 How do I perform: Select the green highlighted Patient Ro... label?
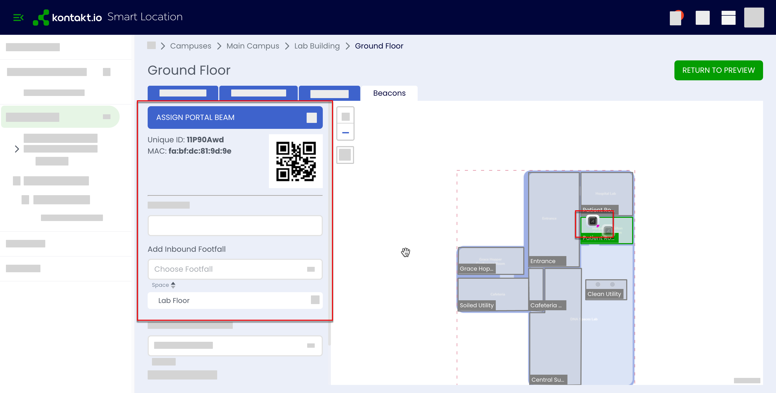[x=600, y=238]
